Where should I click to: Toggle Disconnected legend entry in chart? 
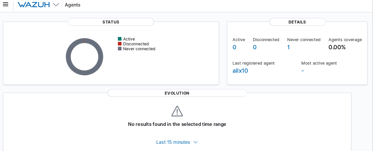[x=136, y=44]
